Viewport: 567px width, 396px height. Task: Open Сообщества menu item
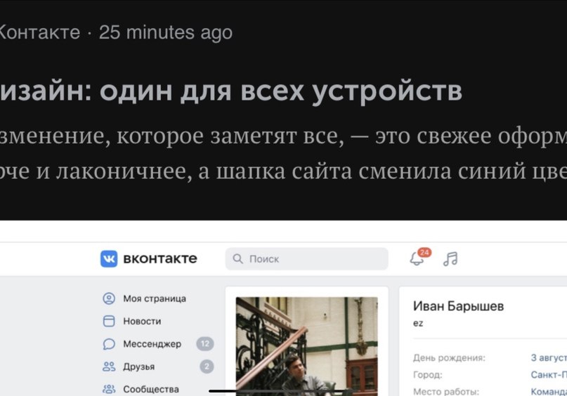tap(151, 389)
